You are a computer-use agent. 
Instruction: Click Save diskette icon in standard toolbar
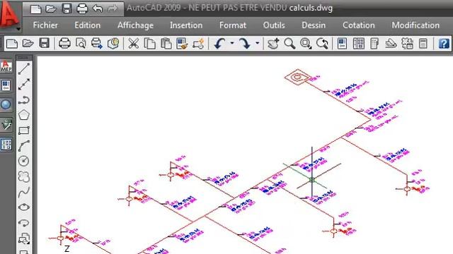tap(44, 44)
